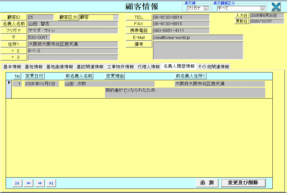Switch to 基本情報 tab
The width and height of the screenshot is (287, 193).
pos(12,67)
